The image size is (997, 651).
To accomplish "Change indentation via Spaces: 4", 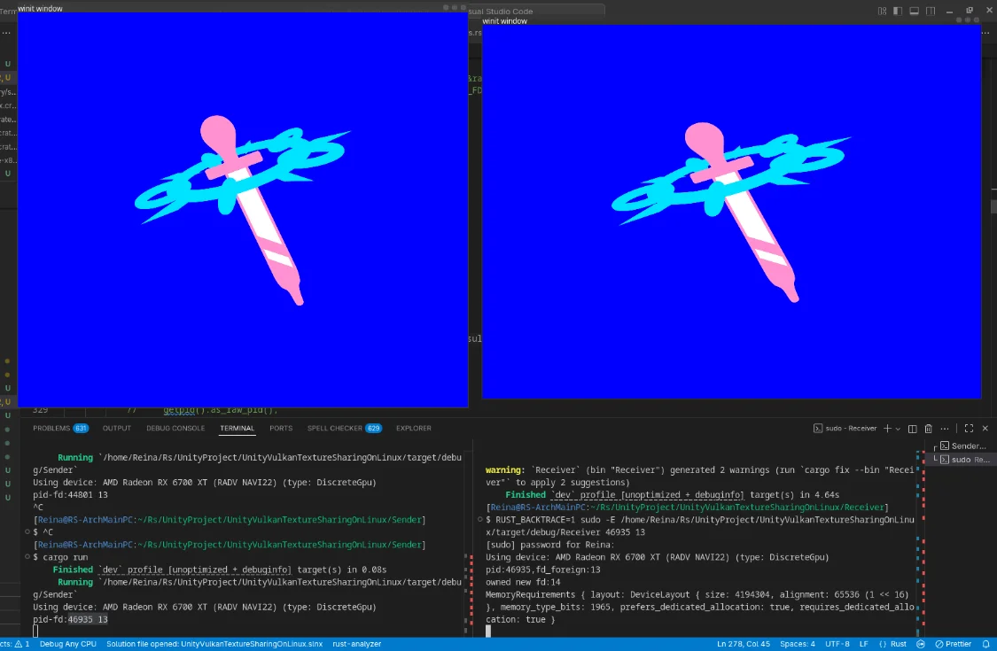I will click(x=798, y=644).
